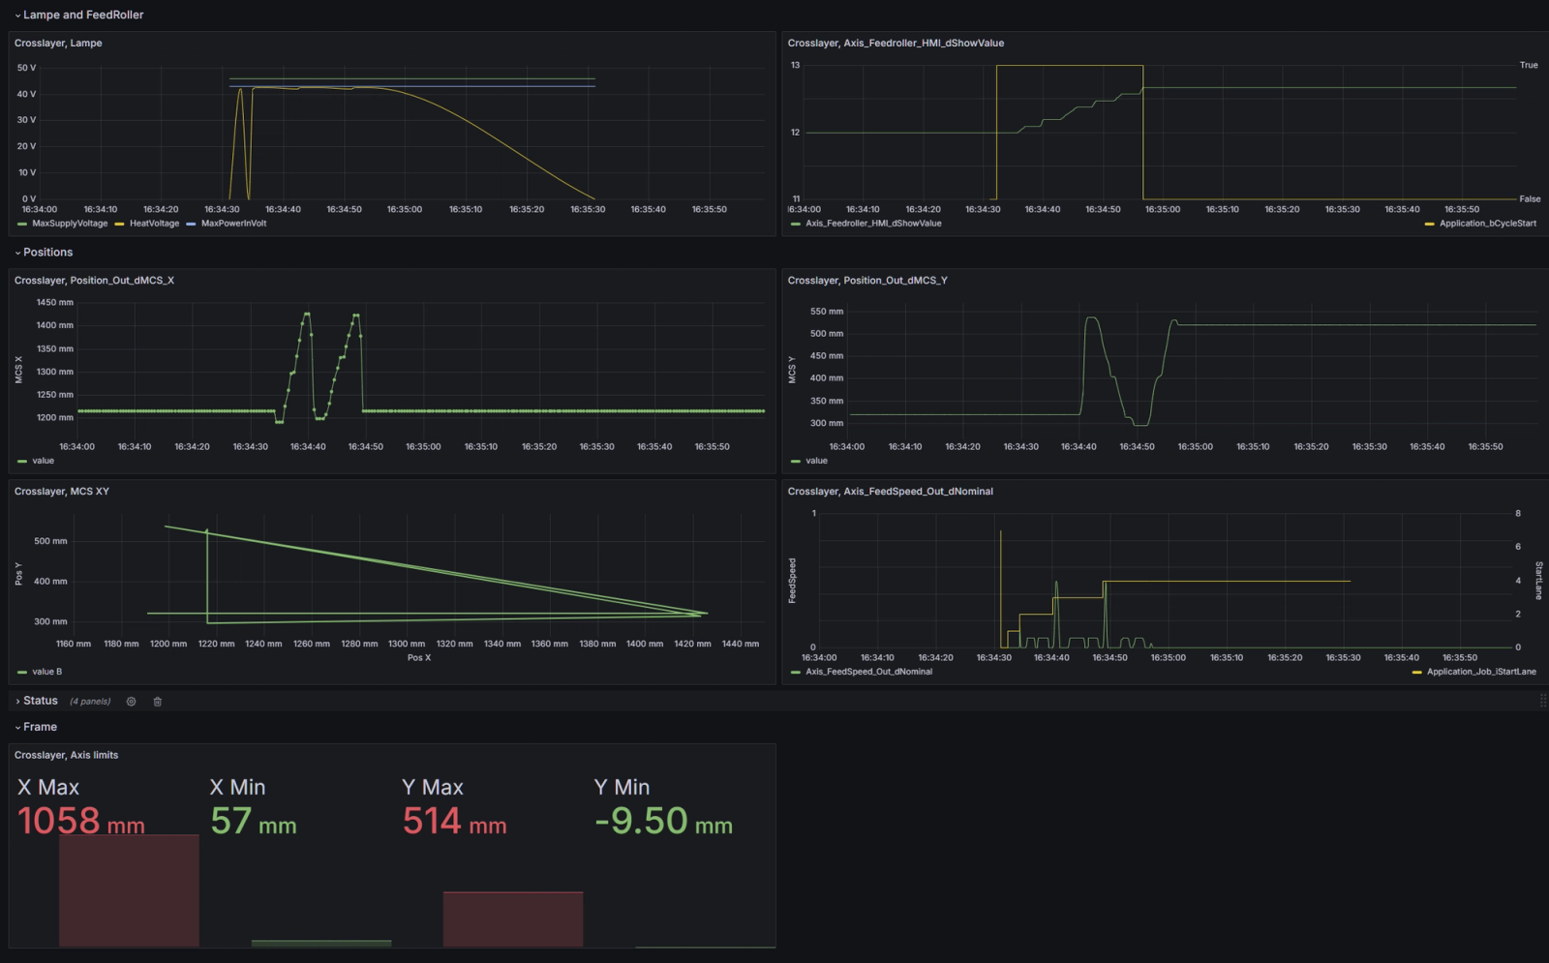This screenshot has height=963, width=1549.
Task: Click green swatch beside value B legend
Action: click(x=22, y=672)
